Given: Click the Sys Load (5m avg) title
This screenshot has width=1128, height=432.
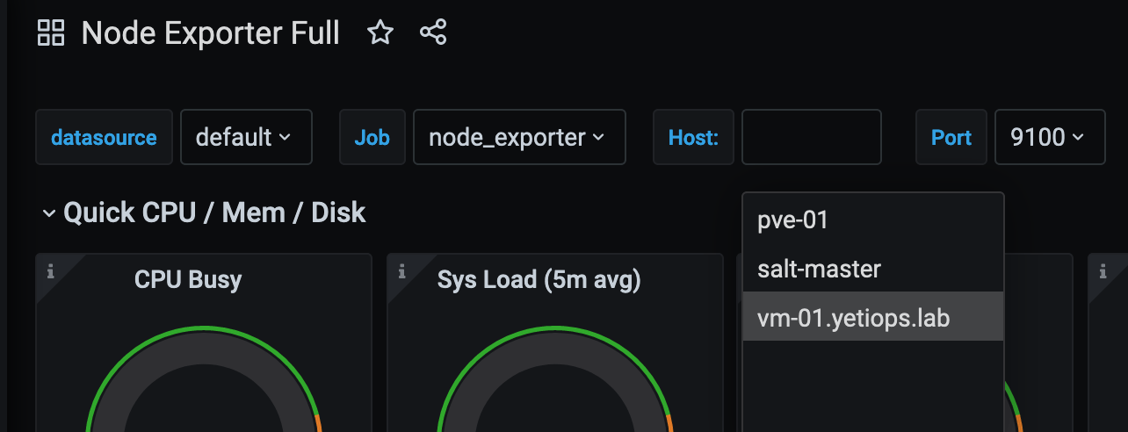Looking at the screenshot, I should click(539, 280).
